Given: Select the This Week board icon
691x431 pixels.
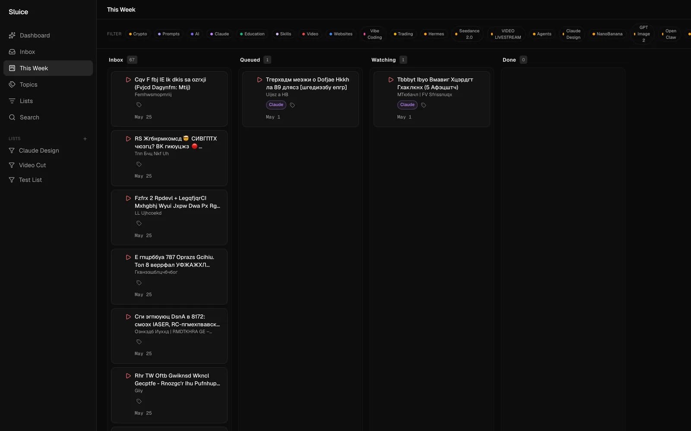Looking at the screenshot, I should [12, 68].
